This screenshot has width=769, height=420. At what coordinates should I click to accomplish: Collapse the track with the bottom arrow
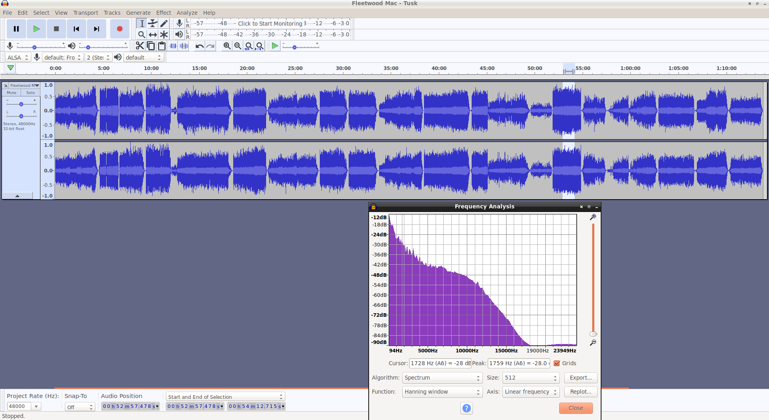tap(17, 196)
